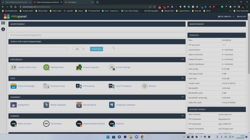Open the Redirects icon
The height and width of the screenshot is (140, 250).
(x=112, y=124)
